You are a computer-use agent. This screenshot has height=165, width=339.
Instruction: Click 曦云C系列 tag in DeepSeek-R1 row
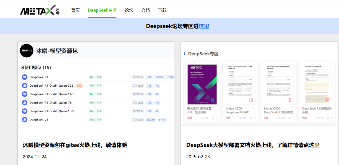[x=95, y=77]
